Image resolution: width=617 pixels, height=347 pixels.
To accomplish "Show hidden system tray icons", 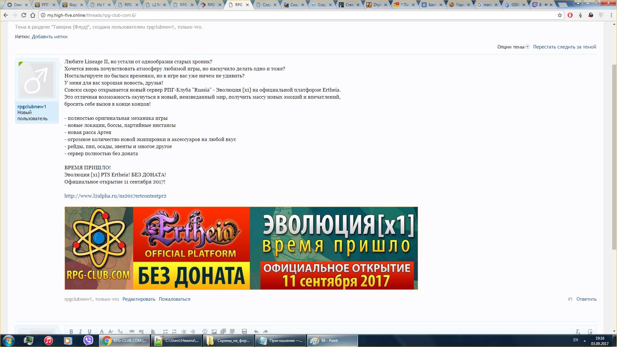I will click(585, 341).
